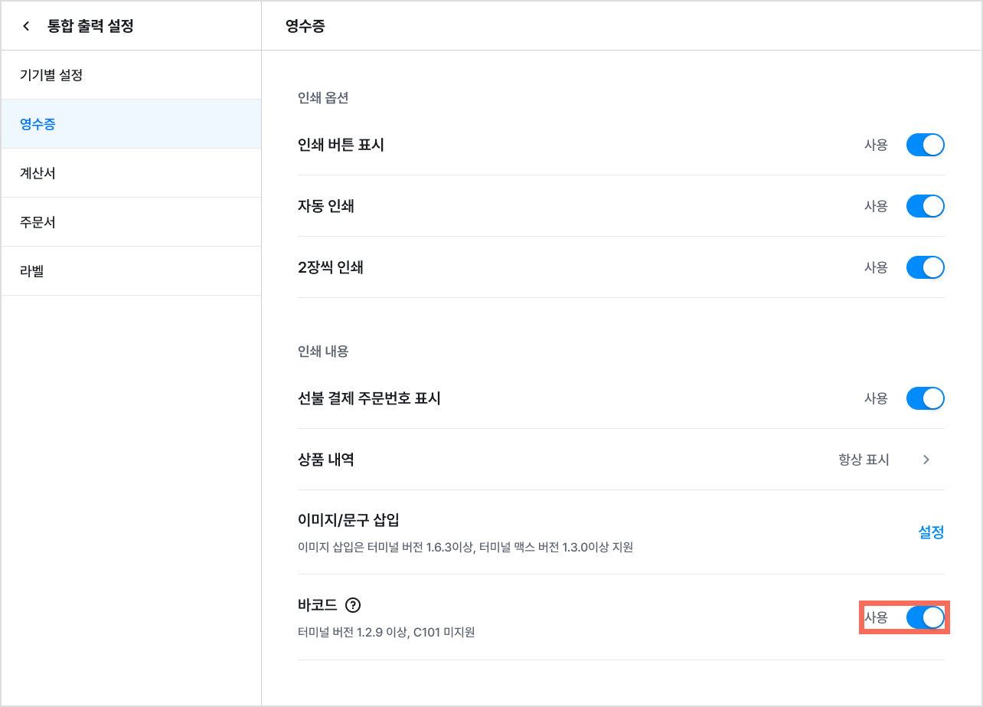Open the 주문서 sidebar entry
The height and width of the screenshot is (707, 983).
coord(131,222)
